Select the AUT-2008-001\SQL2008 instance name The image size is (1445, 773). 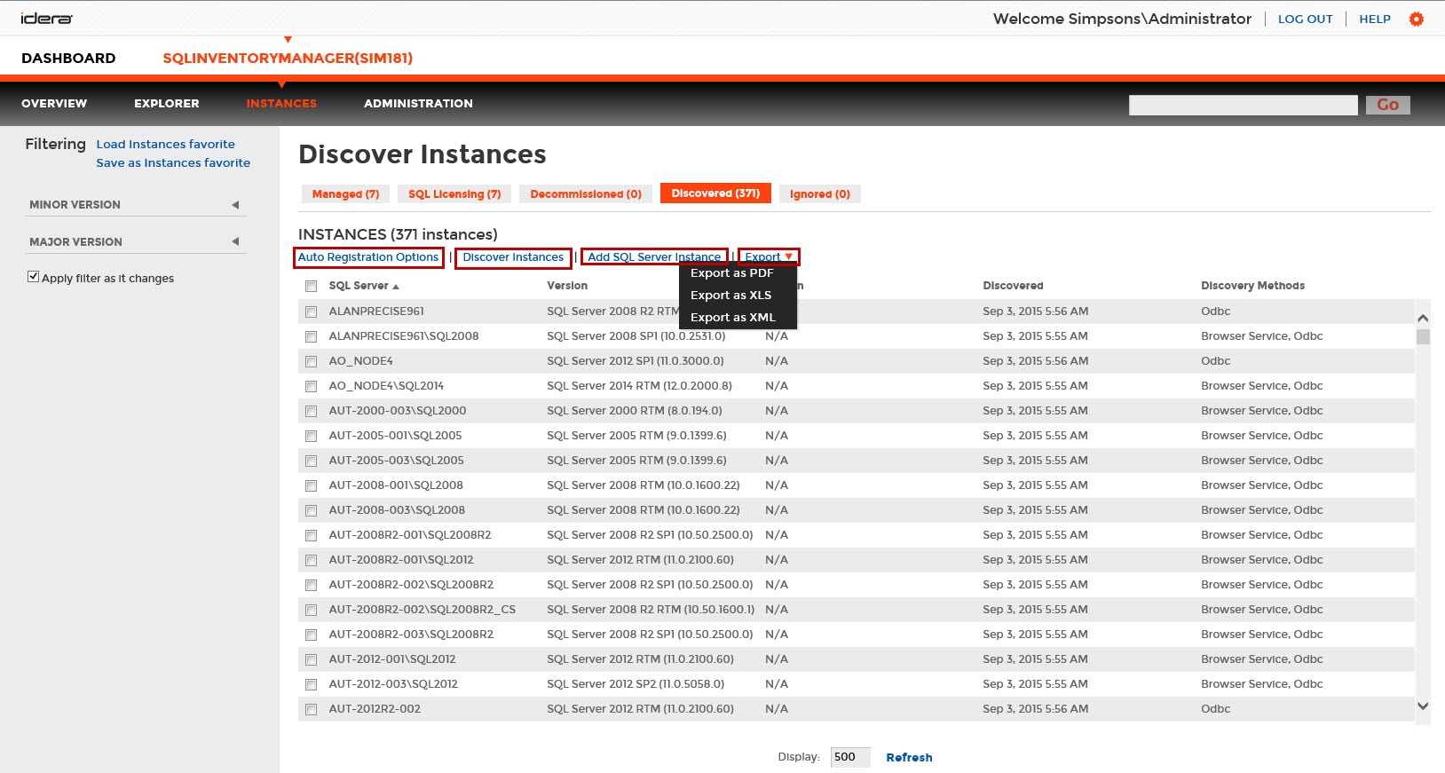[396, 485]
